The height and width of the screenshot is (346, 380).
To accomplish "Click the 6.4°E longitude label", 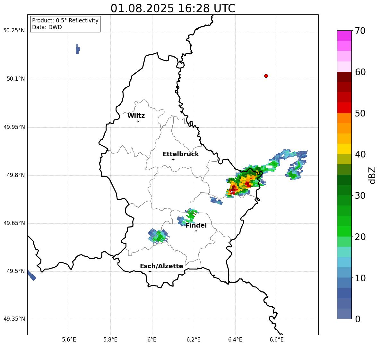I will (x=235, y=340).
